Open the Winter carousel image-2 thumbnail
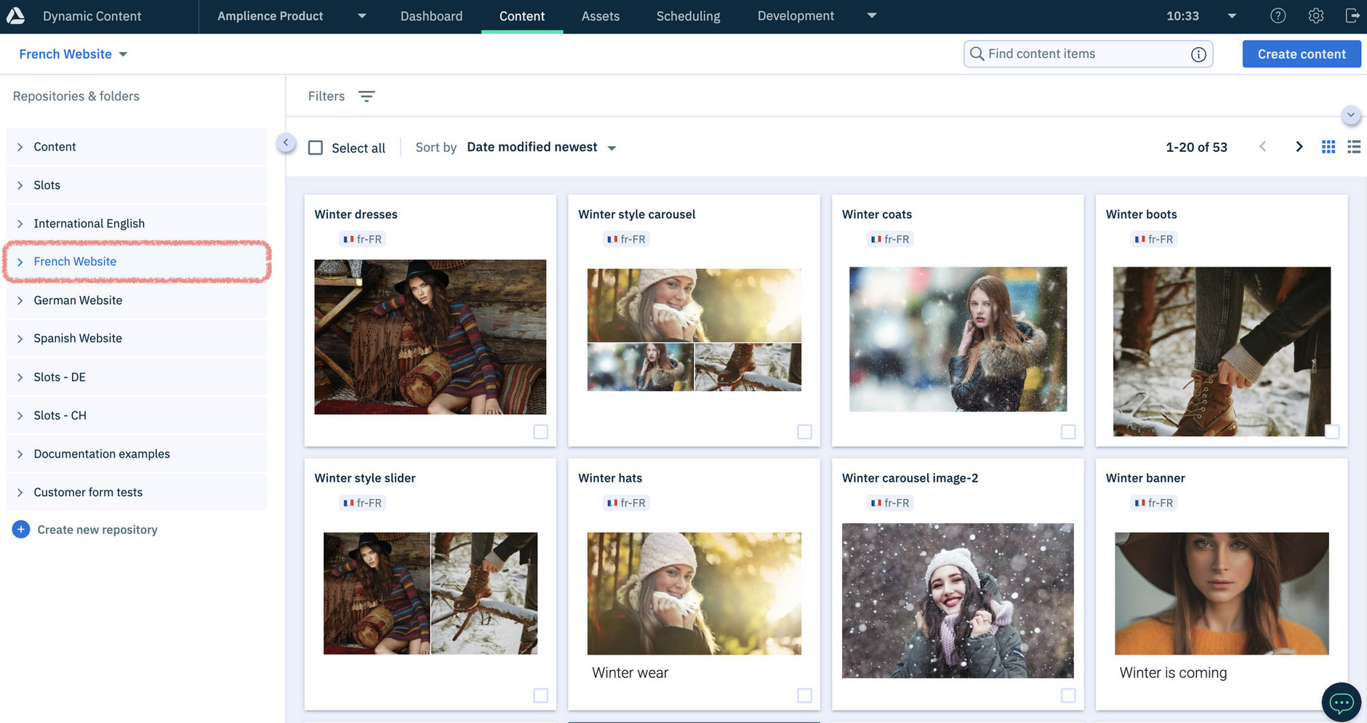This screenshot has height=723, width=1367. coord(958,601)
